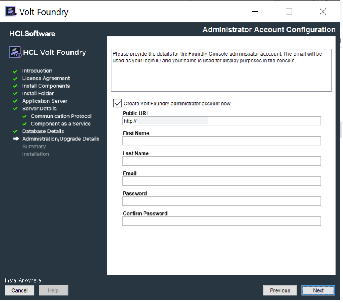Click the Volt Foundry title bar icon
Screen dimensions: 343x303
11,12
